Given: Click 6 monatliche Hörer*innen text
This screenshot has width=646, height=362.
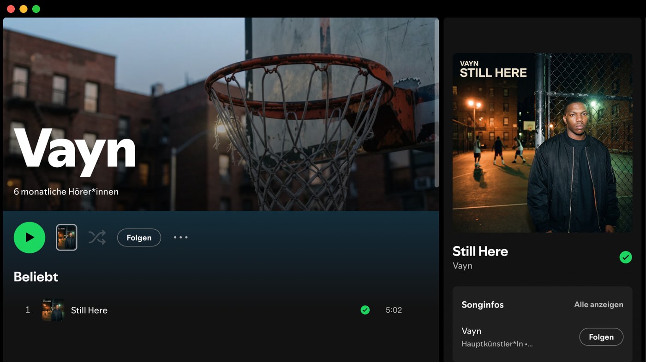Looking at the screenshot, I should [x=66, y=192].
